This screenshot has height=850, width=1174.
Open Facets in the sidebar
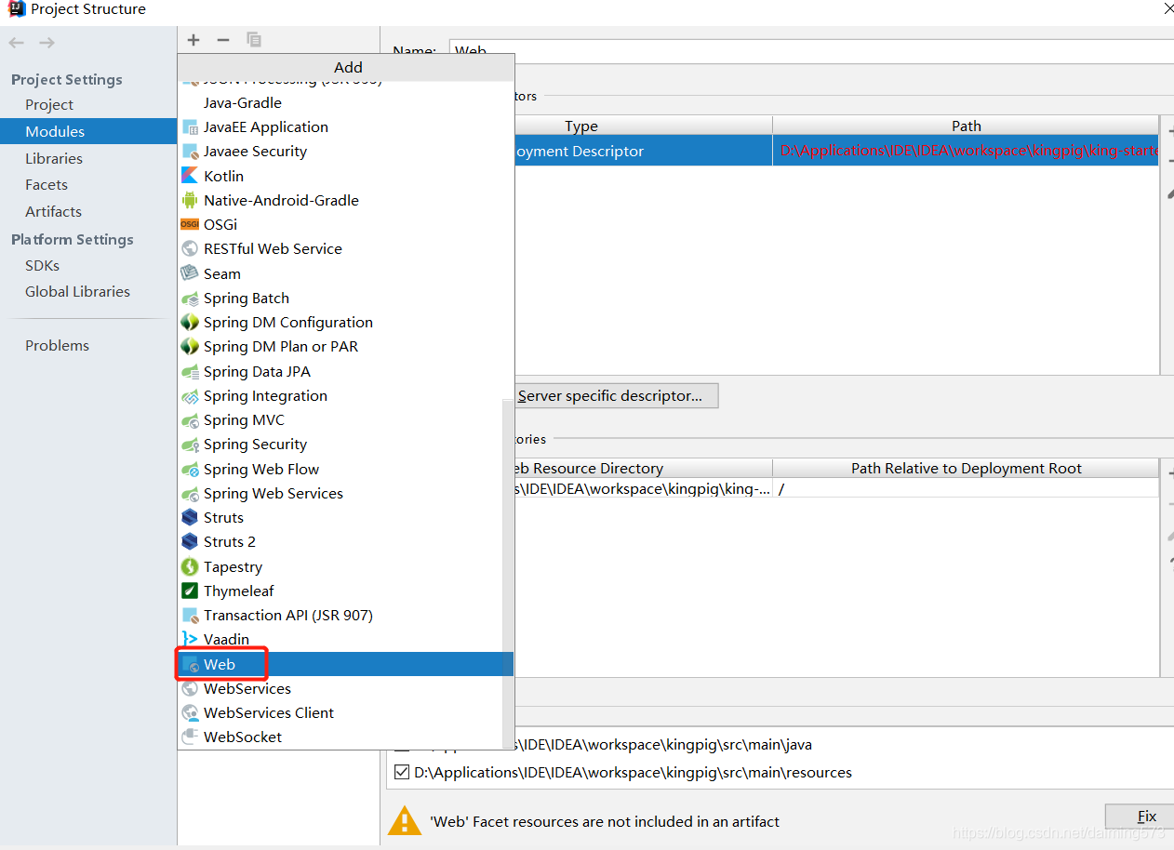coord(47,184)
